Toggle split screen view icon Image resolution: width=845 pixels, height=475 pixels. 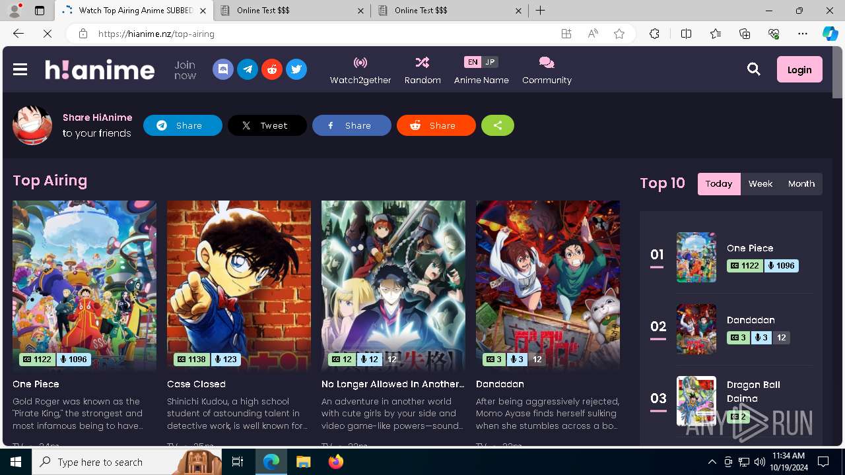coord(686,34)
